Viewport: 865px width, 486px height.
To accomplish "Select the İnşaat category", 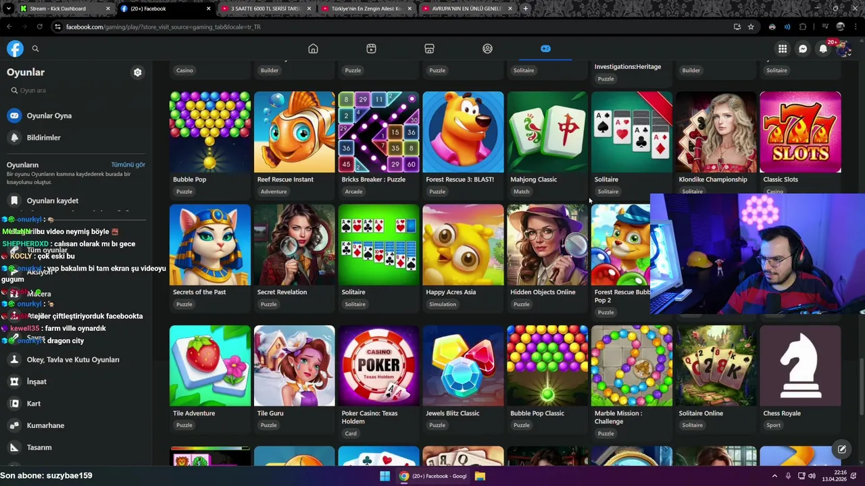I will point(76,382).
